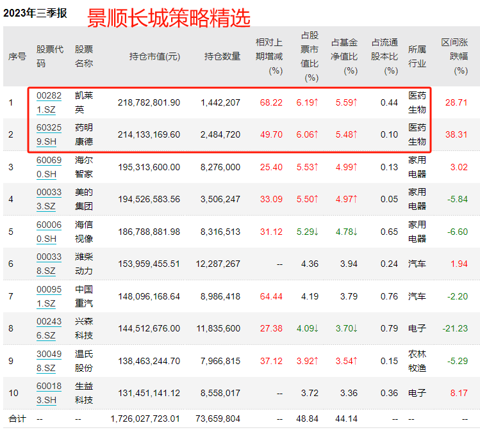Click change value 49.70
Screen dimensions: 480x430
pos(271,135)
